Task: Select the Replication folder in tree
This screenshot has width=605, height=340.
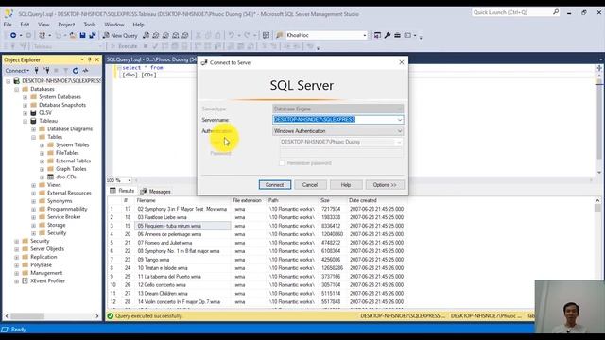Action: tap(43, 257)
